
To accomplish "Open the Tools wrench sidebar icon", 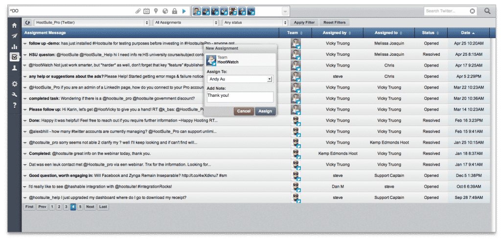I will [x=14, y=95].
